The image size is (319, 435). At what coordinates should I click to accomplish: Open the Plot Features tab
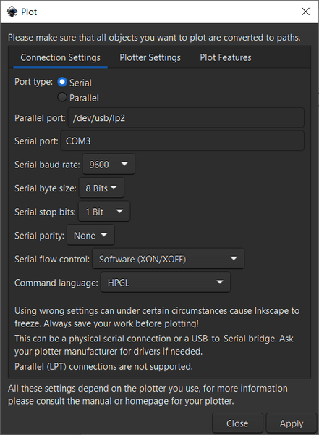click(226, 57)
